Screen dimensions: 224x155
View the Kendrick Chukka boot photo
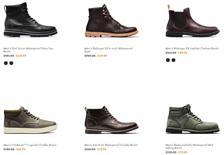point(112,120)
